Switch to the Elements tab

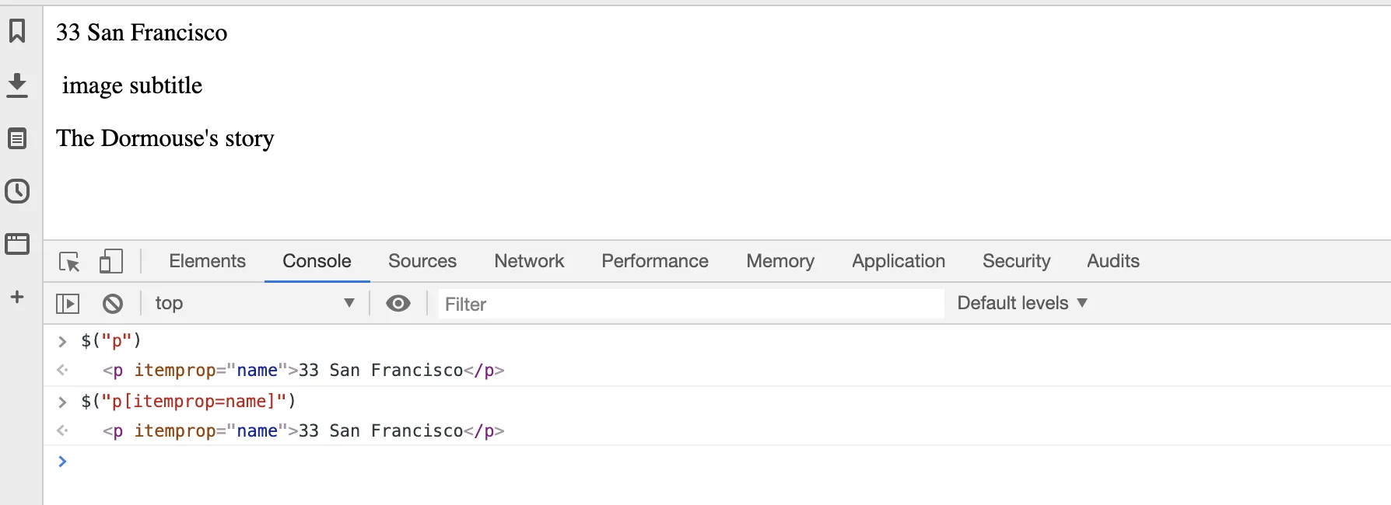pyautogui.click(x=207, y=261)
